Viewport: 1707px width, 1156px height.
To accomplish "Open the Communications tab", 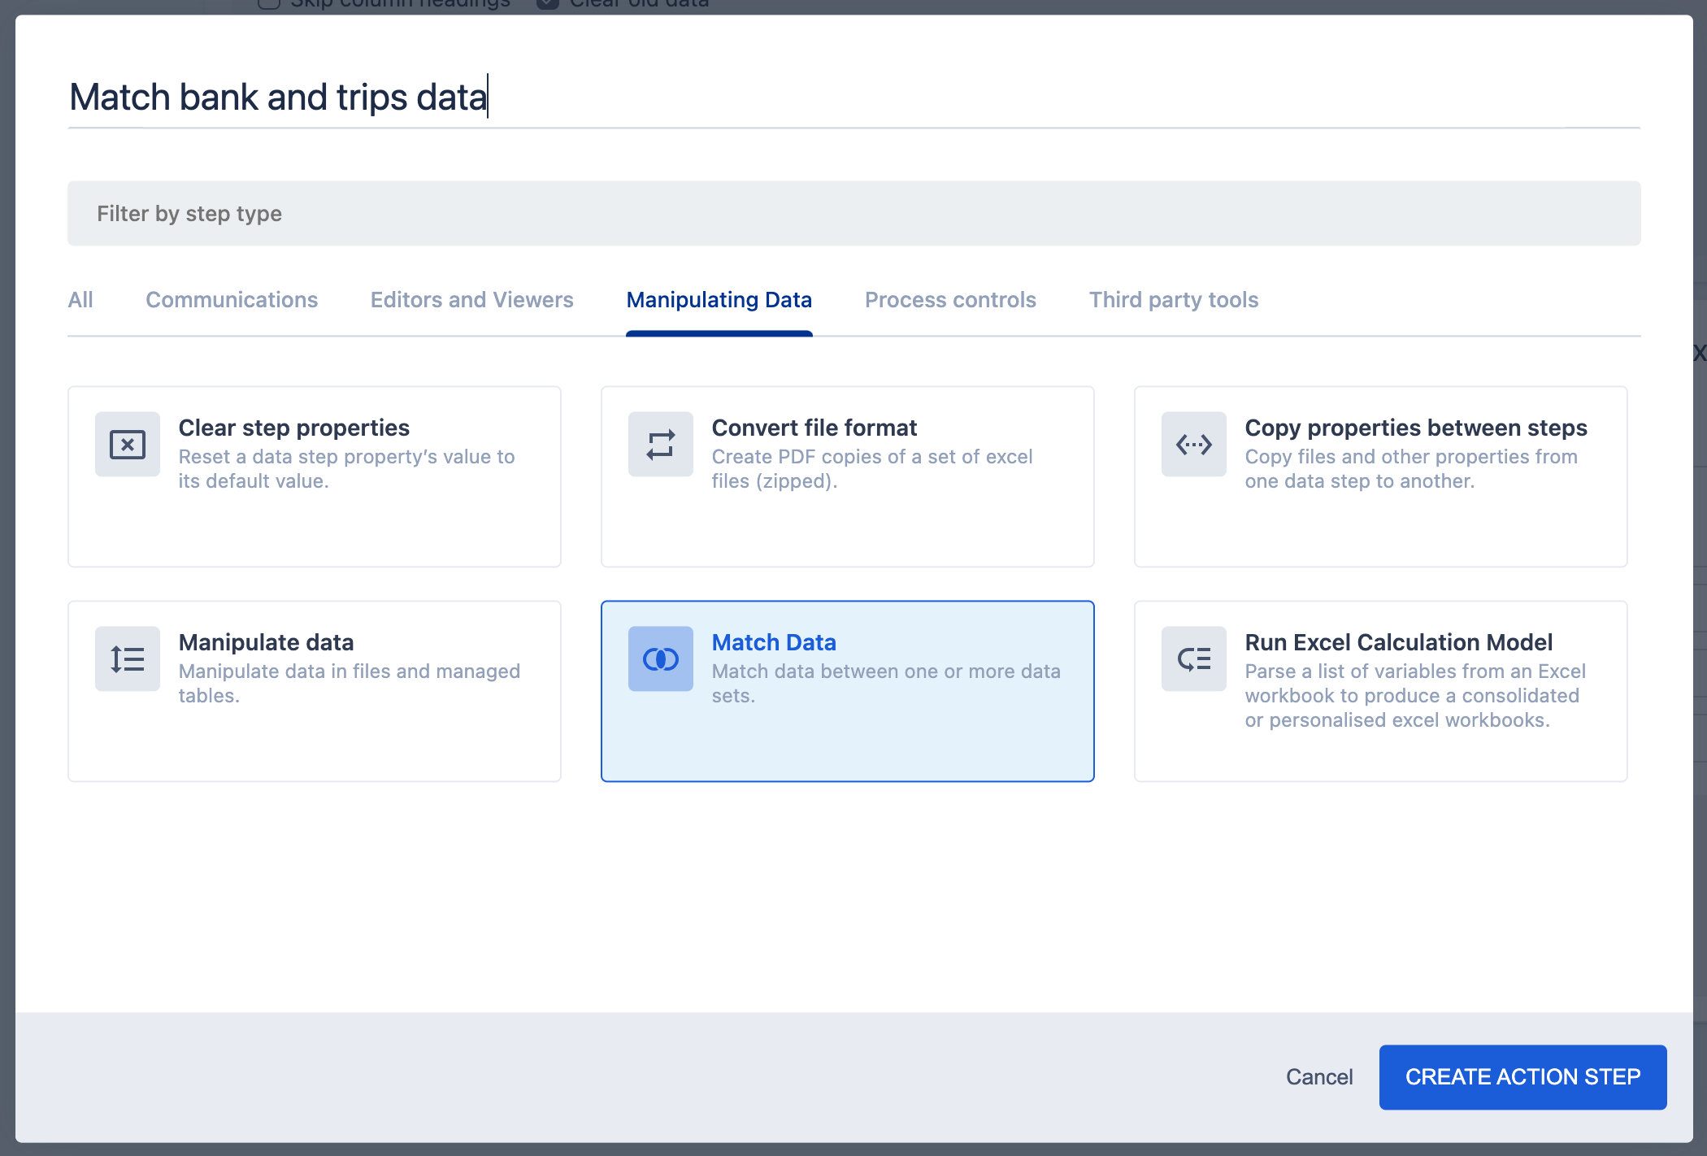I will point(232,300).
